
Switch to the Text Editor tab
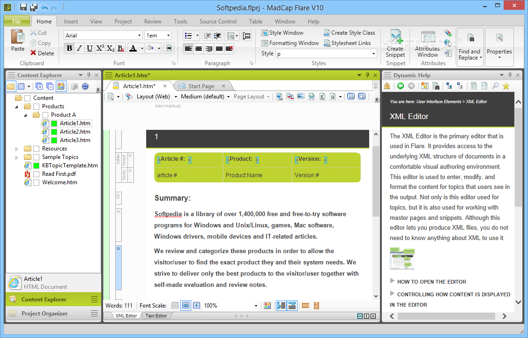pos(156,316)
